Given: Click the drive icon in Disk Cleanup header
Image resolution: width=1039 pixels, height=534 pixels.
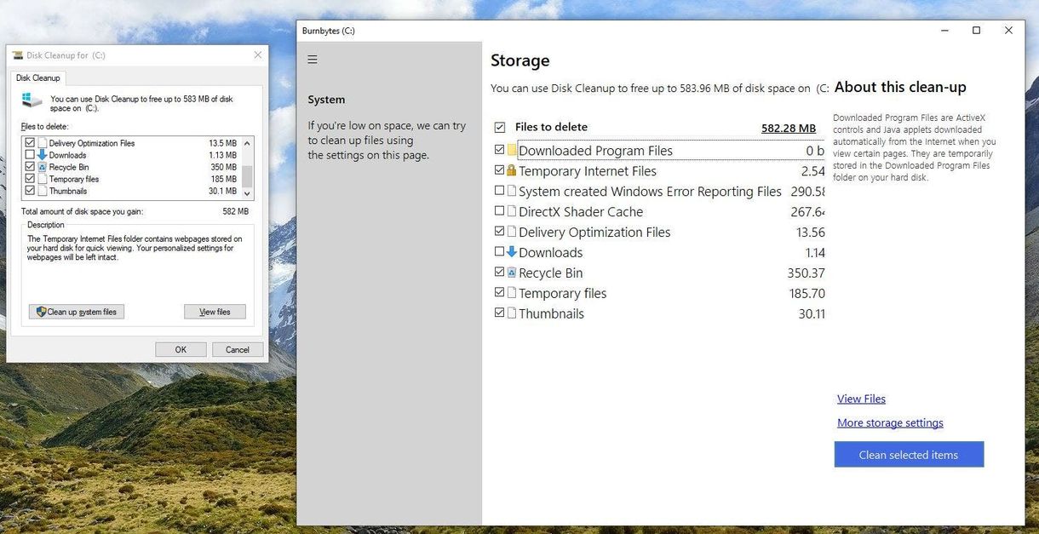Looking at the screenshot, I should pyautogui.click(x=32, y=100).
